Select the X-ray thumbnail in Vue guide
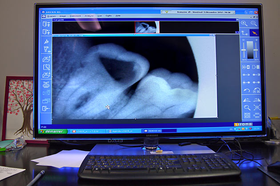This screenshot has width=280, height=186. (x=147, y=27)
